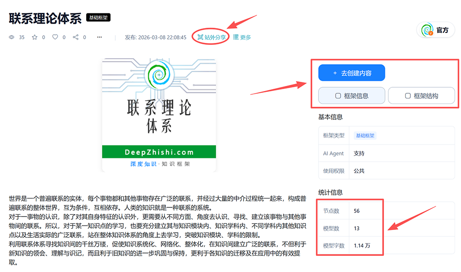461x272 pixels.
Task: Click 站外分享 external share link
Action: (212, 37)
